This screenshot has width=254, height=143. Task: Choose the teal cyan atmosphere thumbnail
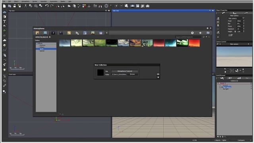click(171, 43)
